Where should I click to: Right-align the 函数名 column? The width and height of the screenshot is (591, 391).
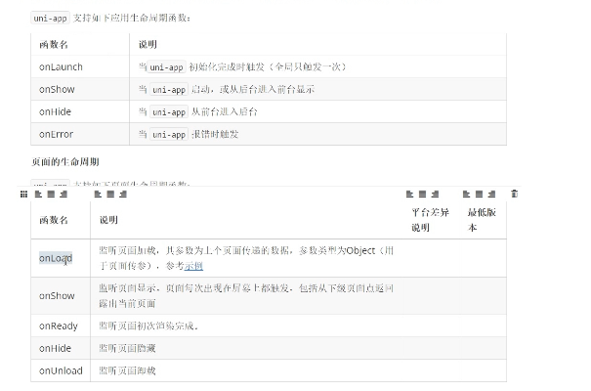pos(63,195)
